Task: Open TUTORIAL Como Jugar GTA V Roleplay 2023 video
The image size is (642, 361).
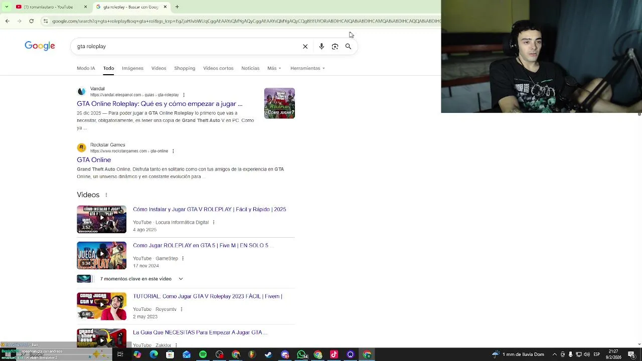Action: (x=208, y=296)
